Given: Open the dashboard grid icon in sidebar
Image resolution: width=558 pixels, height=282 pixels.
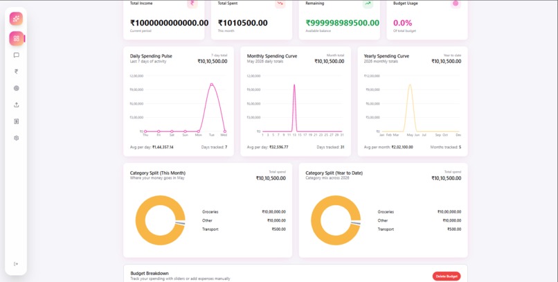Looking at the screenshot, I should click(17, 39).
